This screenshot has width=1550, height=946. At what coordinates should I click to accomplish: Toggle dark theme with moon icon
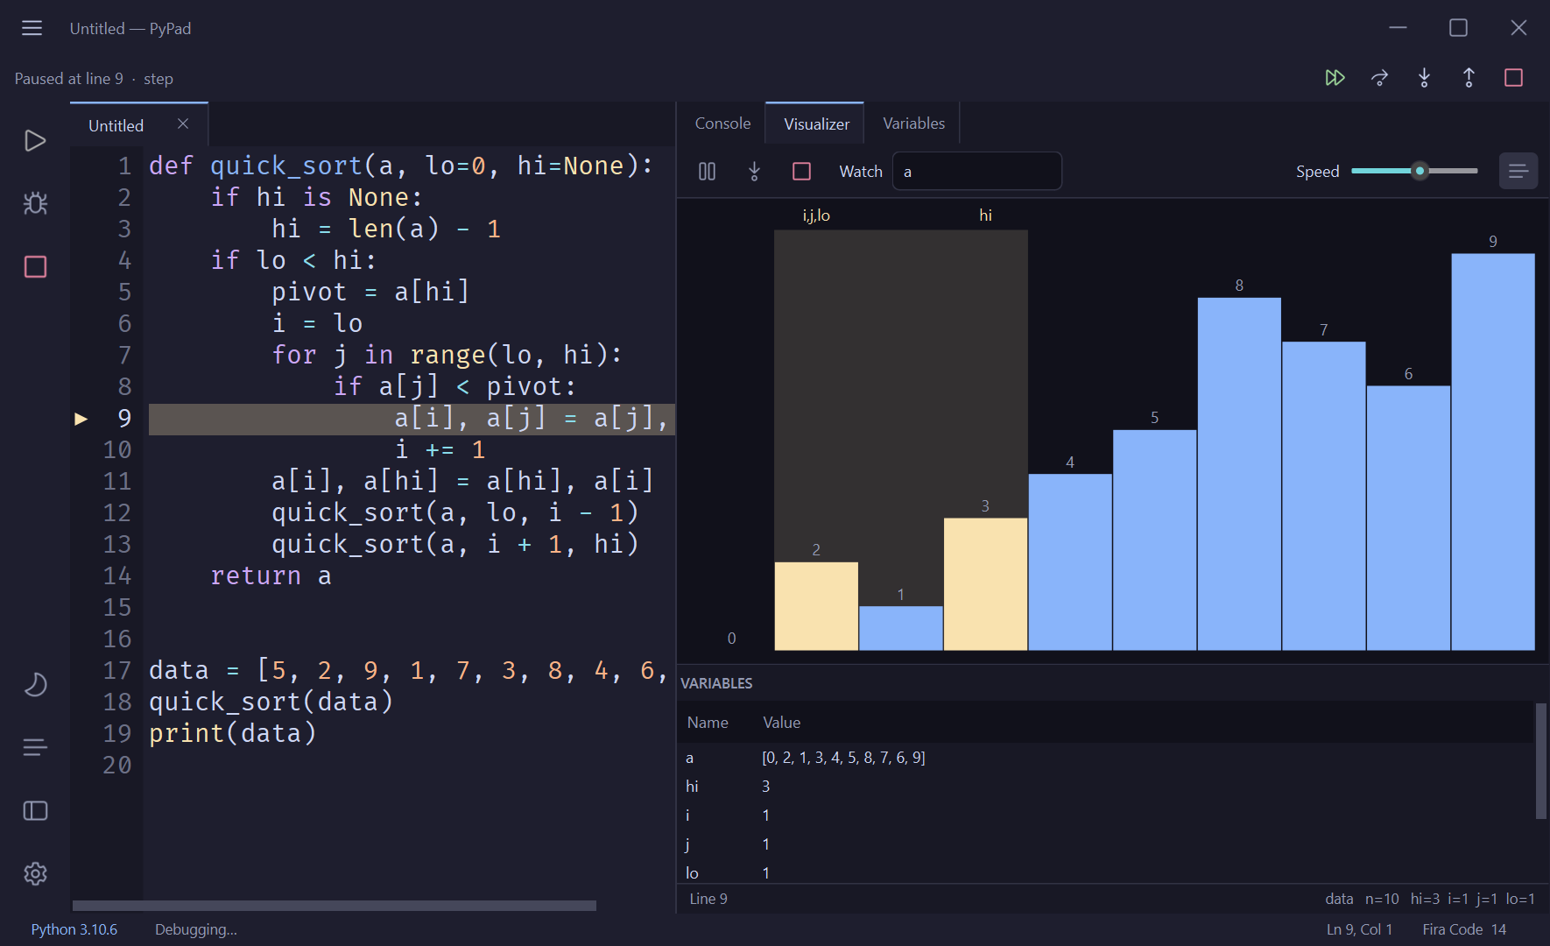(35, 684)
